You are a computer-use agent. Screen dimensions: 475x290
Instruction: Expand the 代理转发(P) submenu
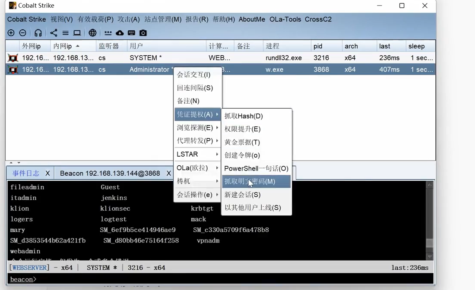pyautogui.click(x=197, y=141)
